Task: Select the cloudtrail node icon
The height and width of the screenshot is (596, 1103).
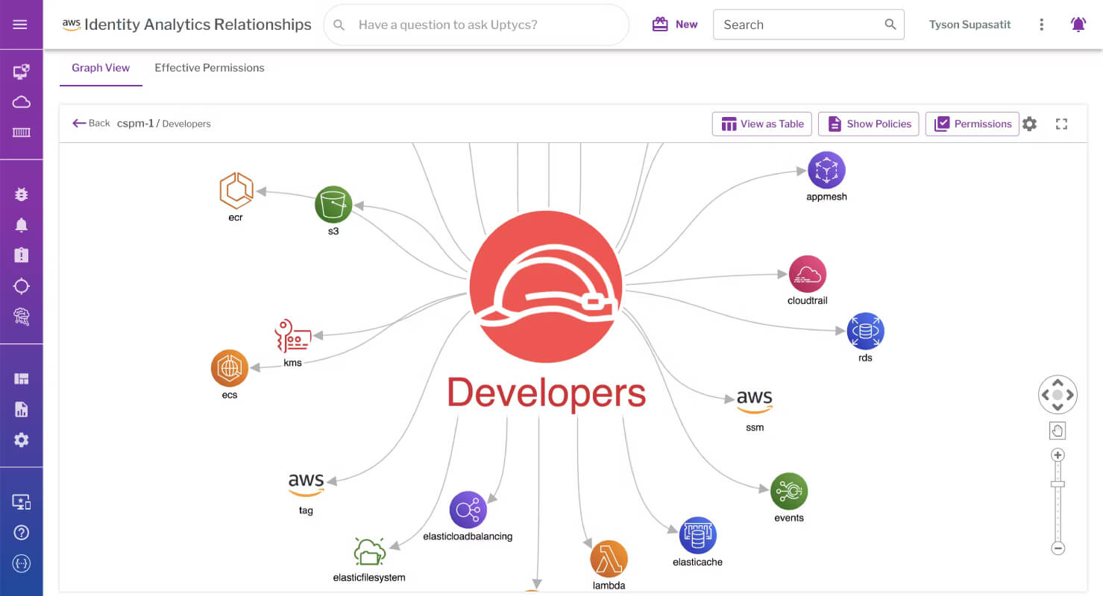Action: click(807, 274)
